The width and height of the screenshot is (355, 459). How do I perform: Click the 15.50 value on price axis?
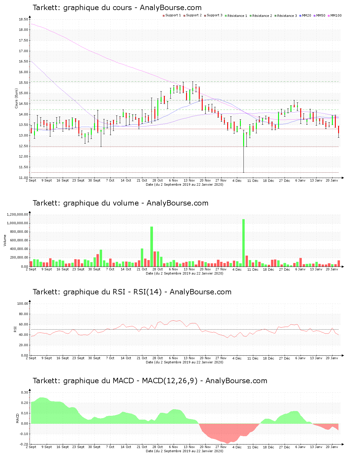[x=23, y=83]
